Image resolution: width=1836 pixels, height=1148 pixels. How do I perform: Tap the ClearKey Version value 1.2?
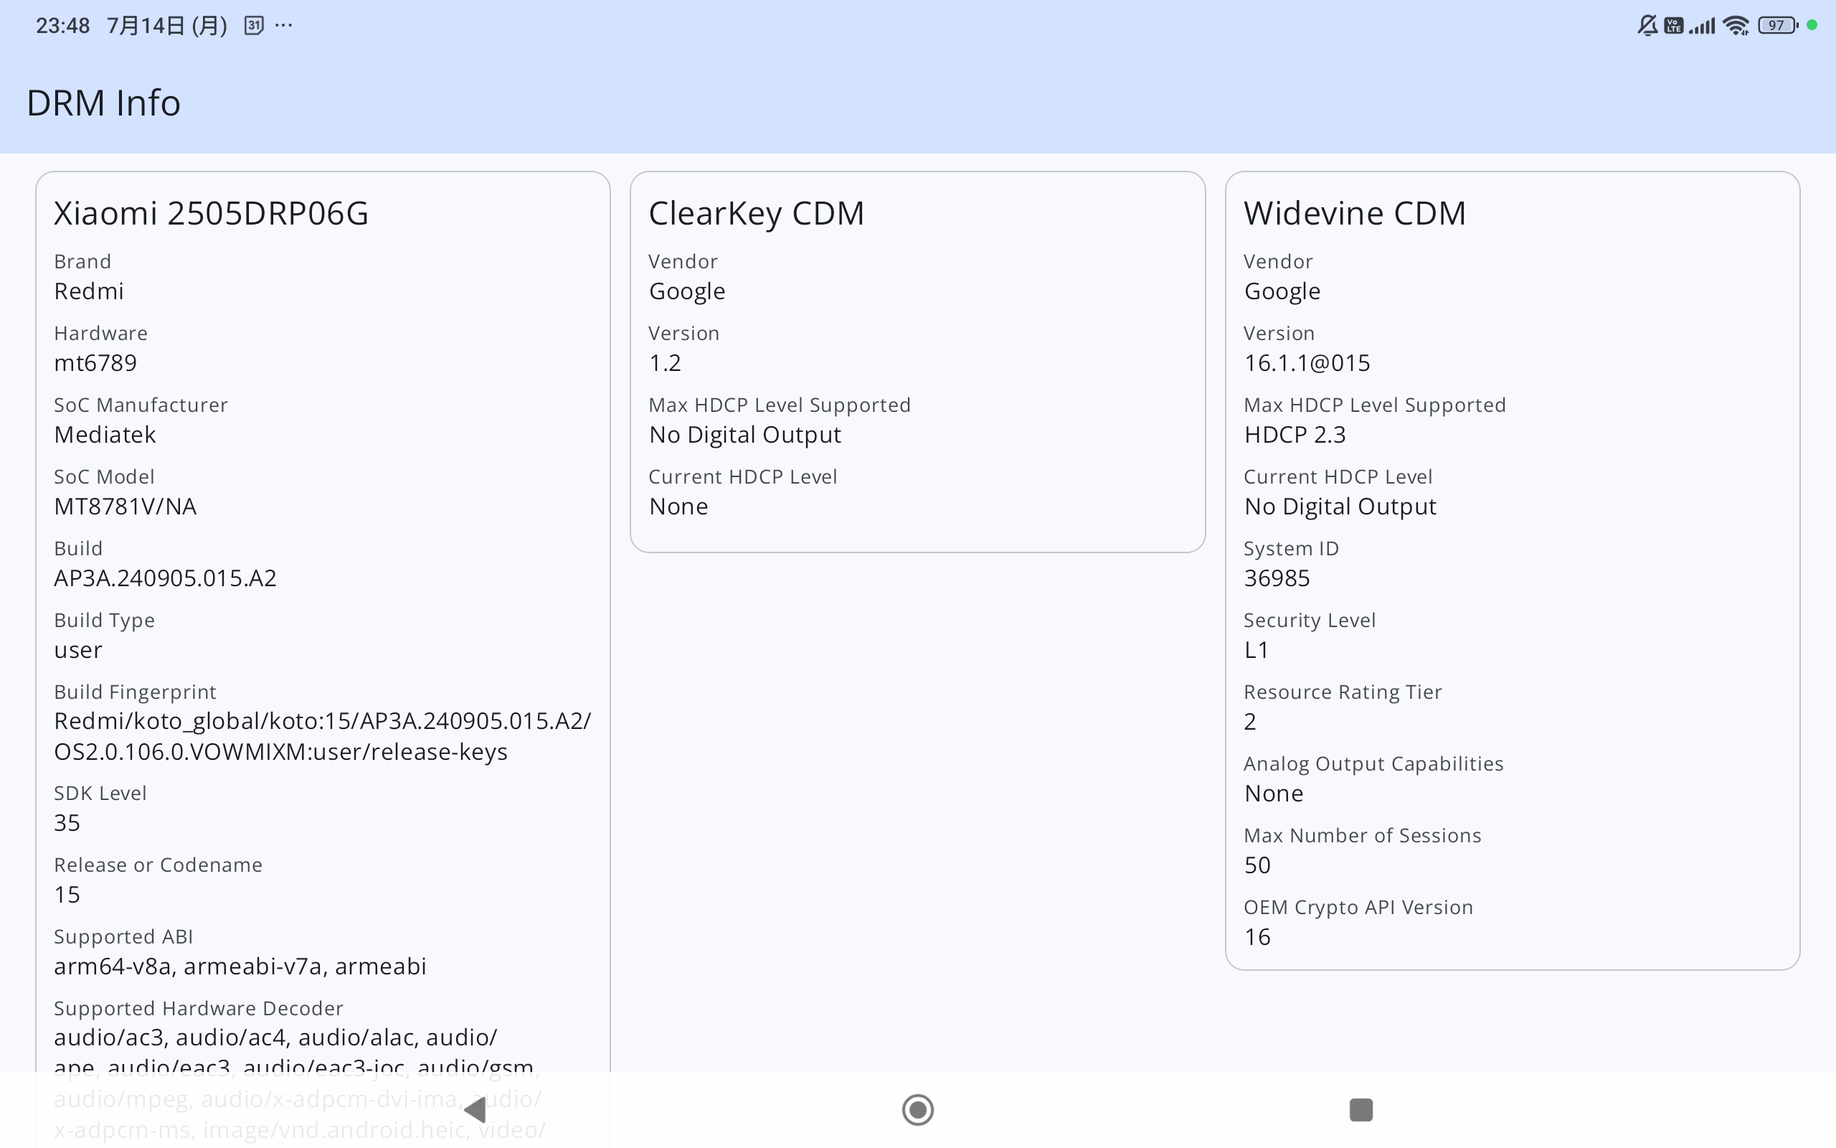point(666,363)
